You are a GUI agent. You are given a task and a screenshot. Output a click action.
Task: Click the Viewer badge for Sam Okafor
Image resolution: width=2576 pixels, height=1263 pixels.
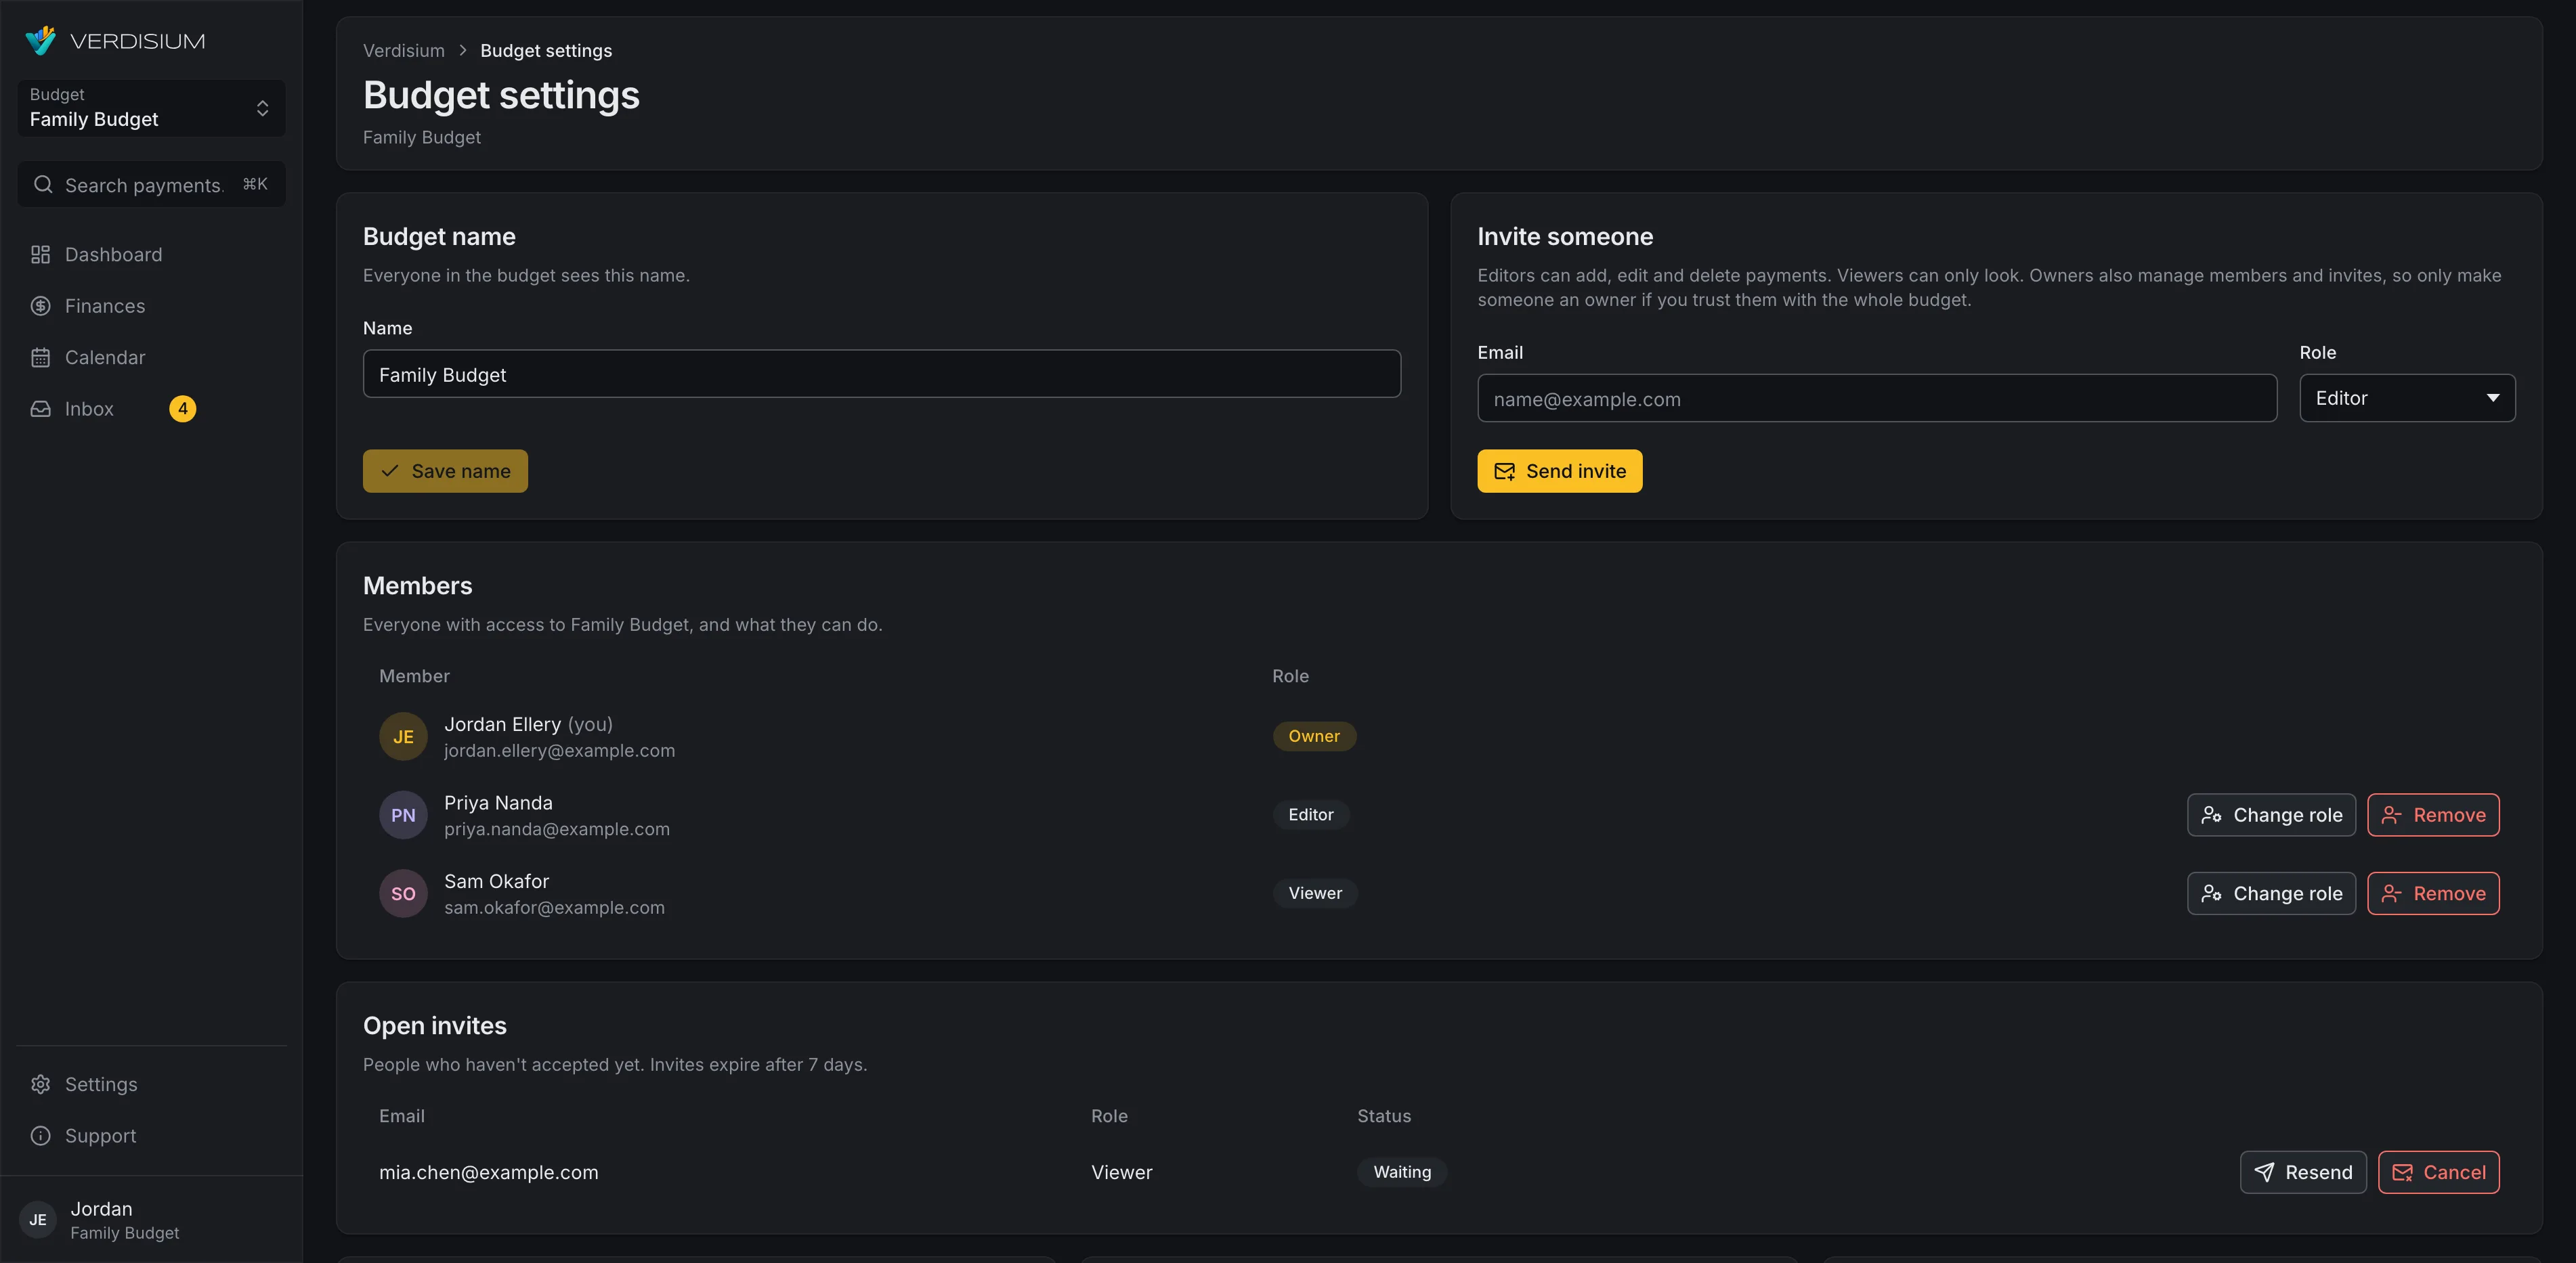pyautogui.click(x=1315, y=893)
